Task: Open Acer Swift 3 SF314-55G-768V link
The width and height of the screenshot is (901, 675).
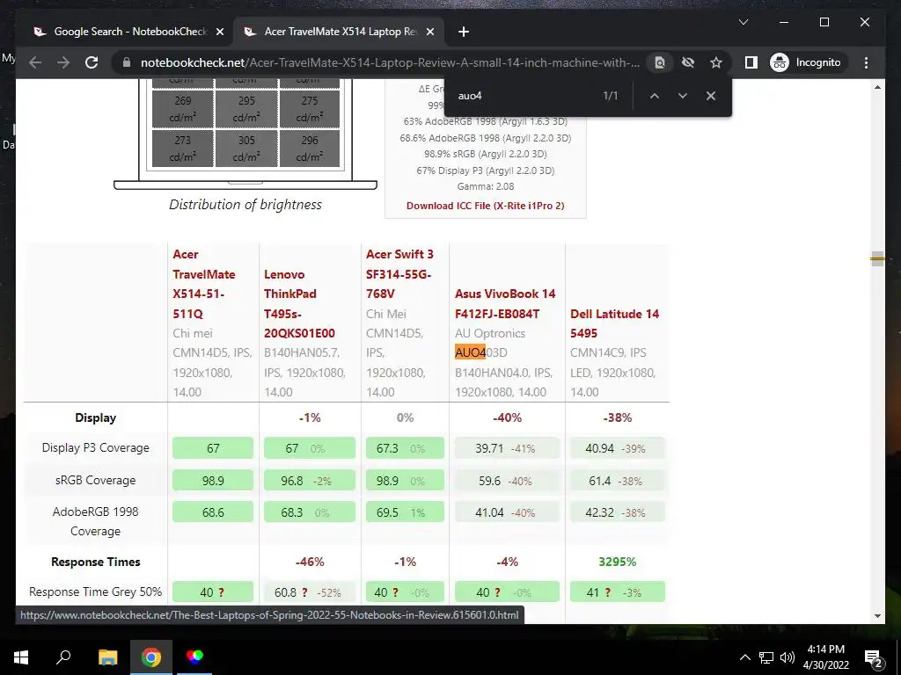Action: click(x=400, y=274)
